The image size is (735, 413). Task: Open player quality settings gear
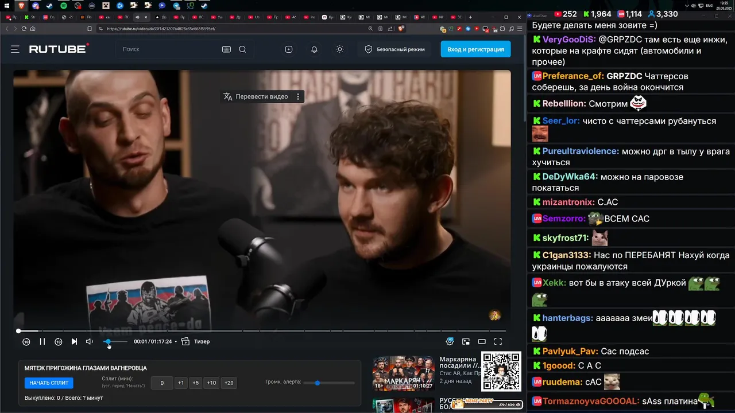click(x=450, y=341)
